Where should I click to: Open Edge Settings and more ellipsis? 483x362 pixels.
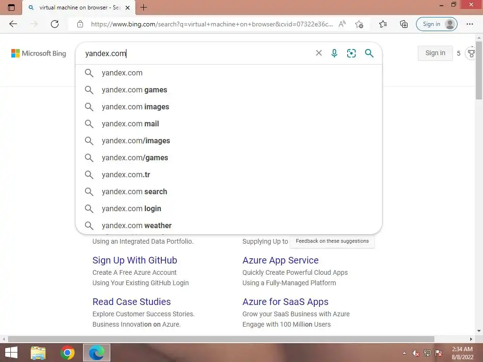point(469,24)
